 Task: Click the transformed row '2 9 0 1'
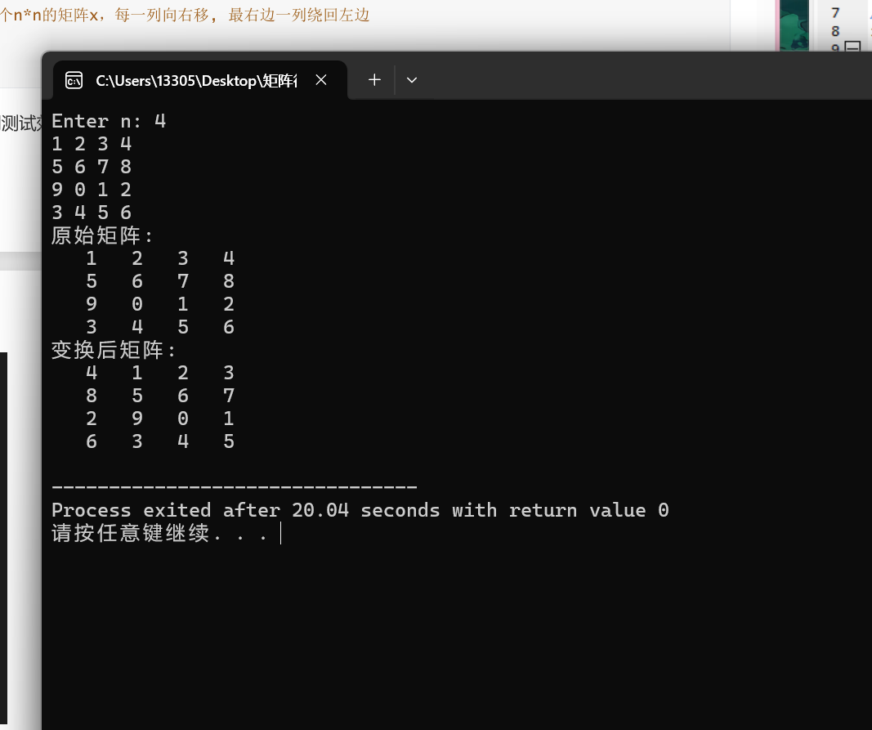pos(160,419)
